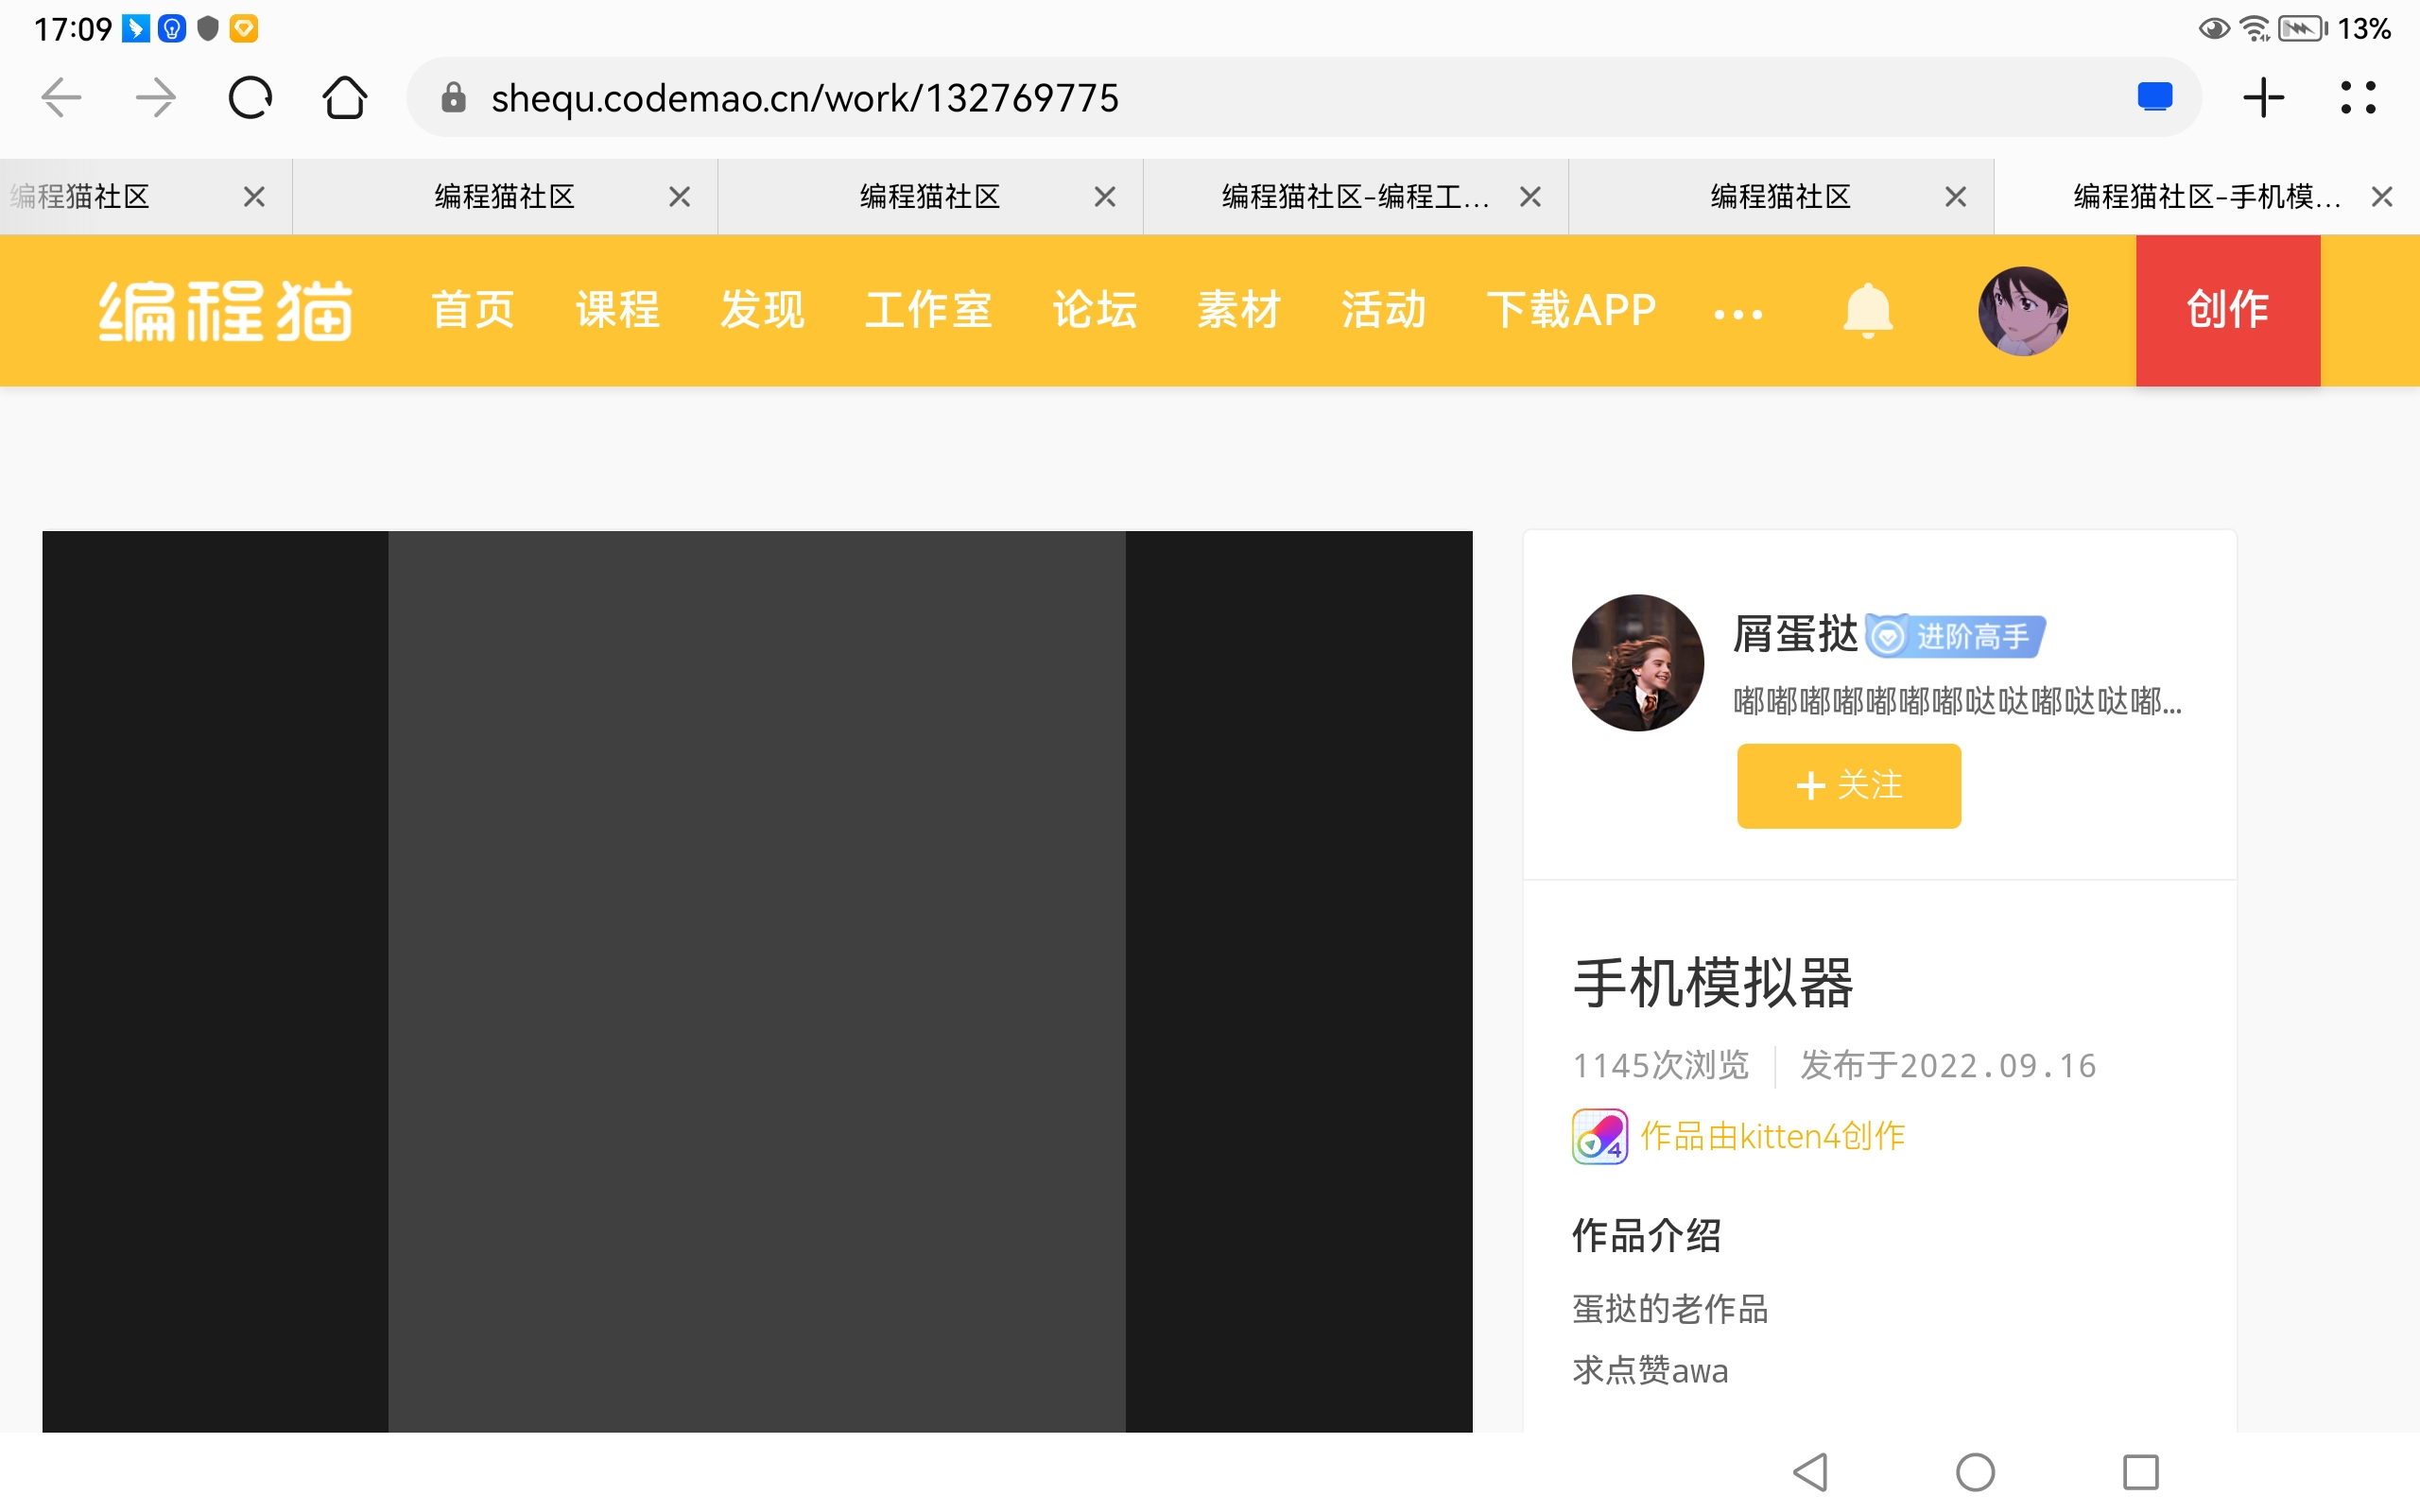Open the browser home page icon
Screen dimensions: 2420x1512
[x=345, y=98]
